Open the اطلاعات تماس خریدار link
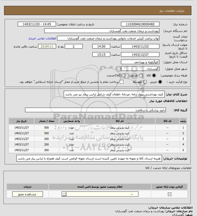This screenshot has height=216, width=197. coord(42,38)
